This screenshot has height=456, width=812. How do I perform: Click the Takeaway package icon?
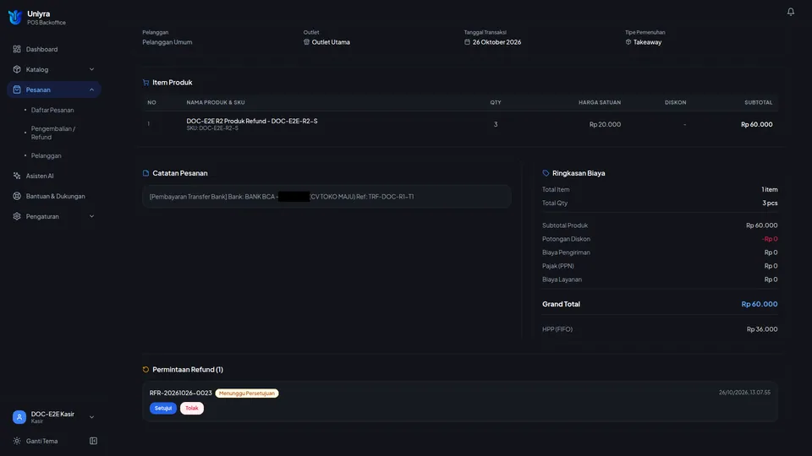[x=628, y=42]
